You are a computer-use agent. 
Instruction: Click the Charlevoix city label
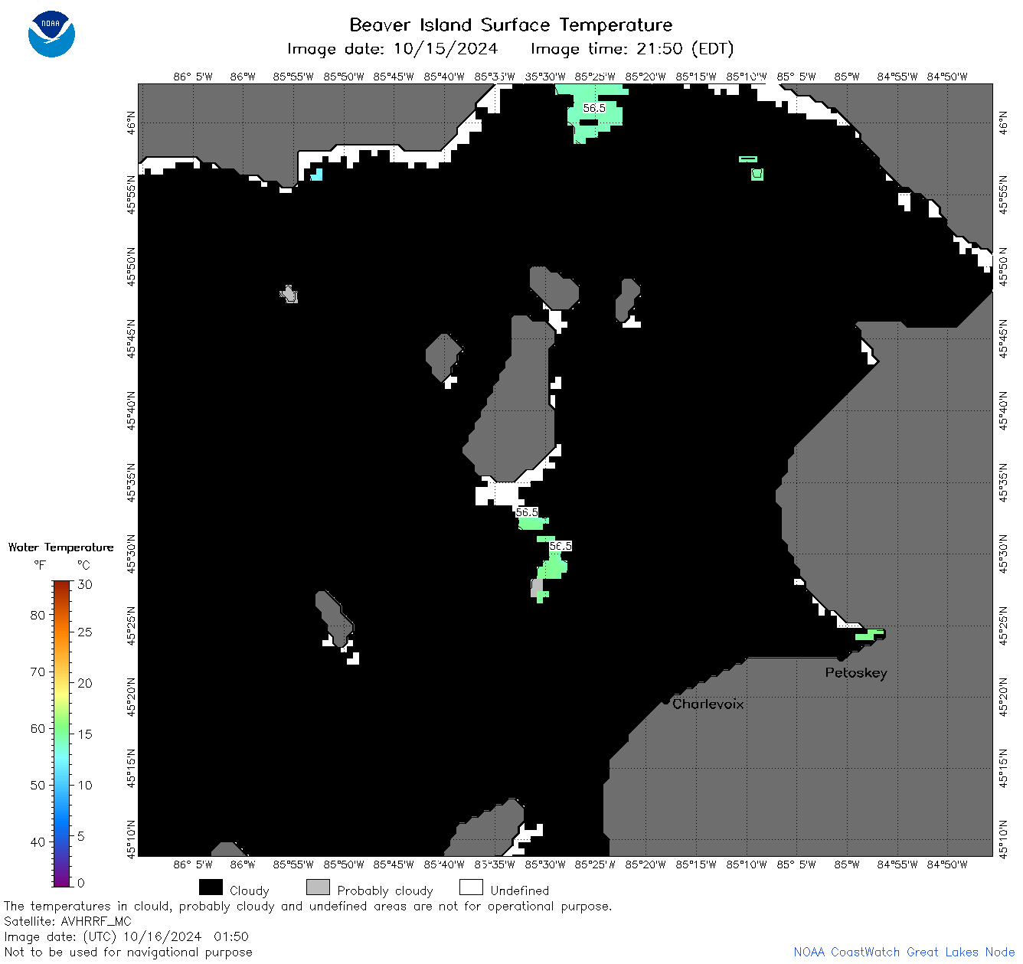coord(708,704)
